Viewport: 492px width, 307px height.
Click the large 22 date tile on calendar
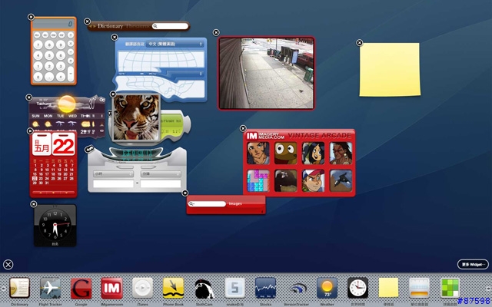click(x=64, y=144)
